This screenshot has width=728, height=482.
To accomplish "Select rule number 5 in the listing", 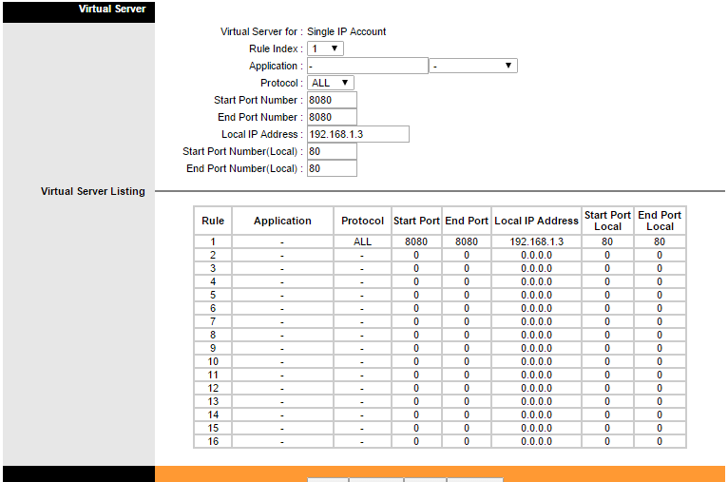I will [213, 295].
